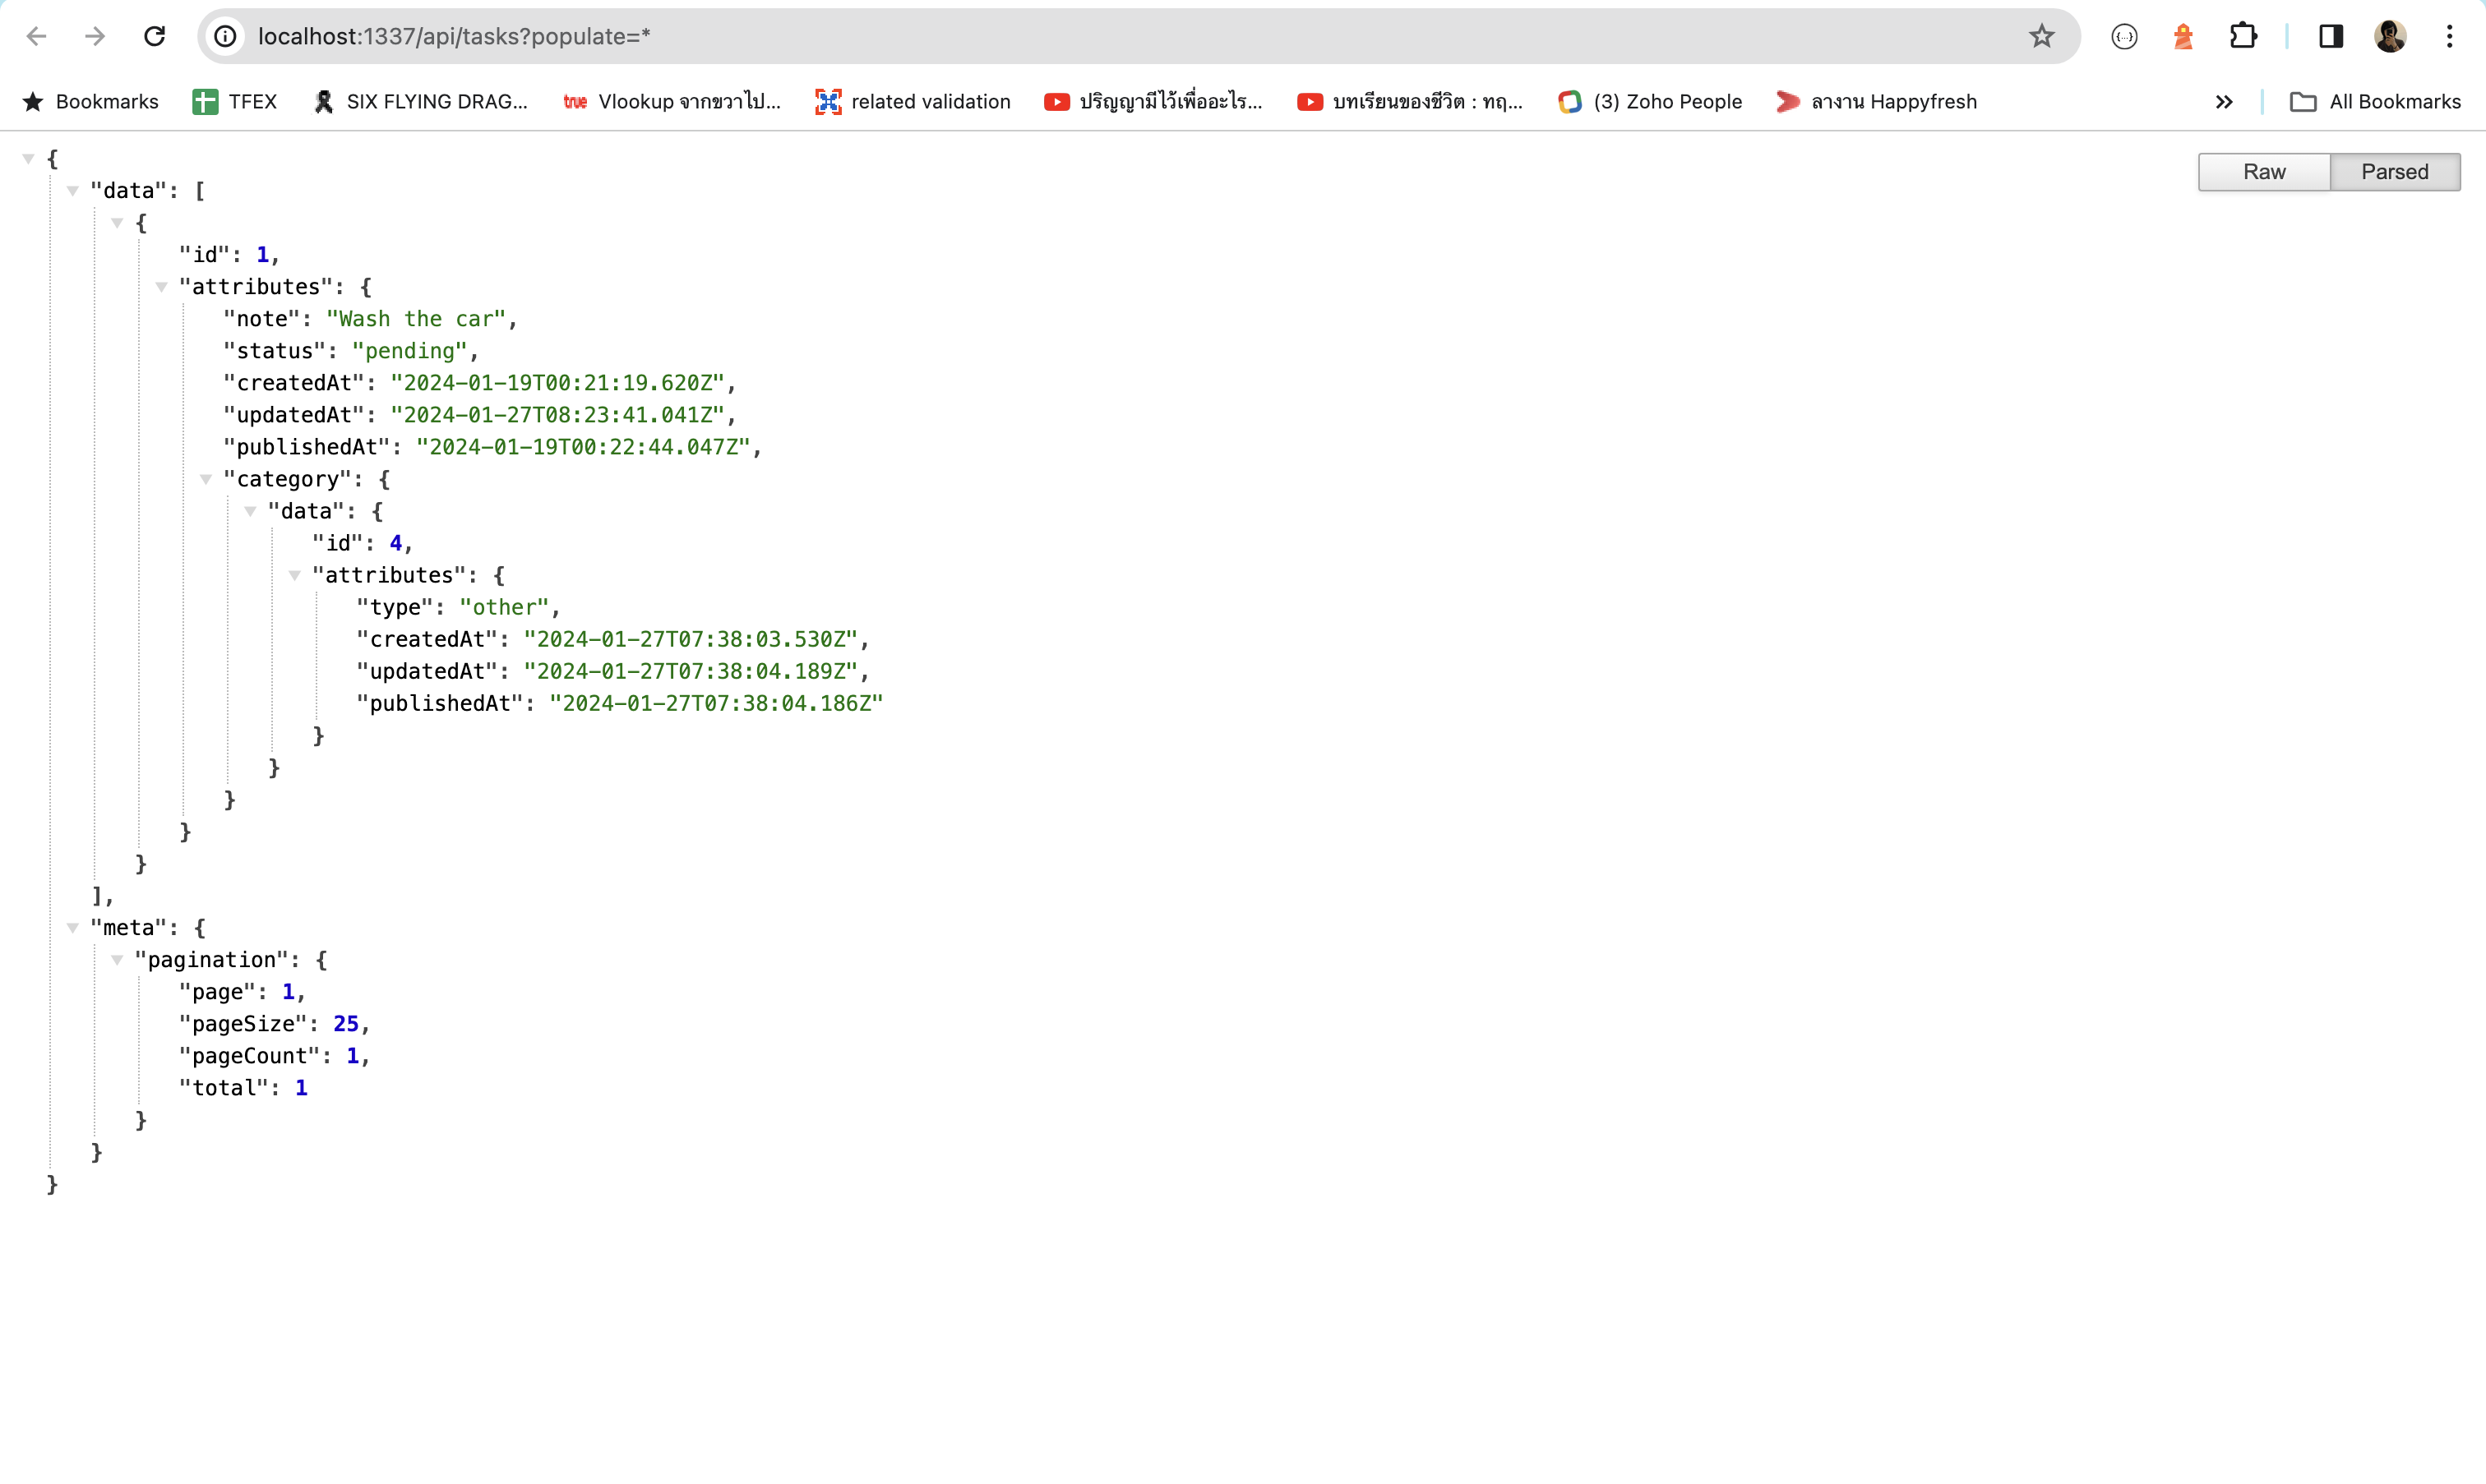
Task: Open the first YouTube bookmark ปริญญามีไว้เพื่ออะไร
Action: coord(1153,102)
